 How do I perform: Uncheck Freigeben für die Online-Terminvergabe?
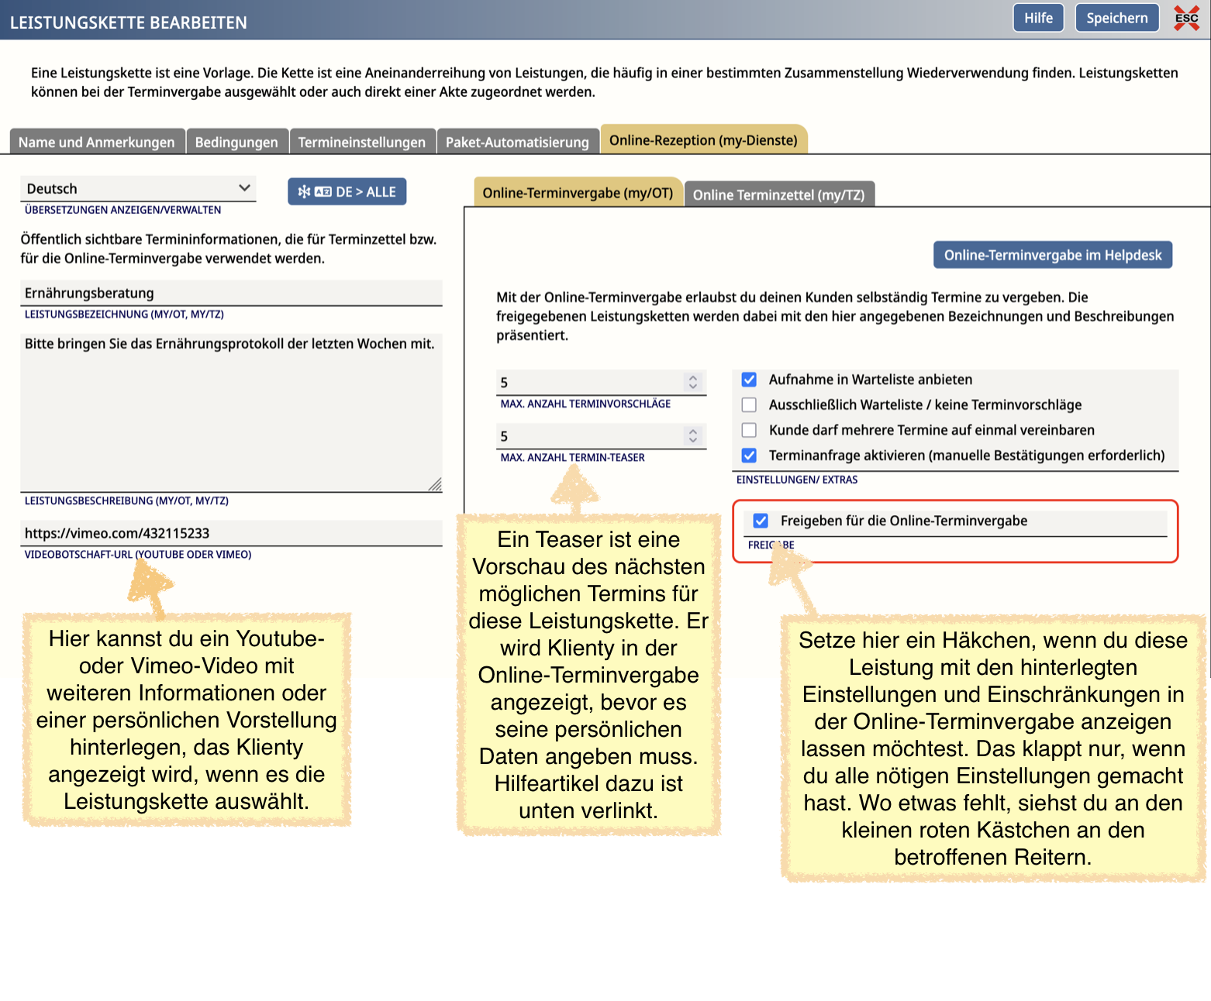761,521
